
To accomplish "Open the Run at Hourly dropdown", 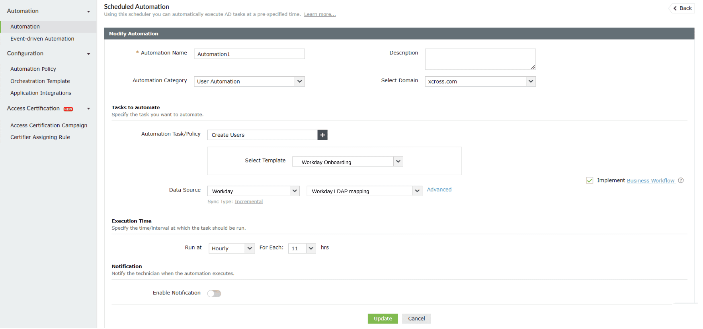I will (250, 248).
